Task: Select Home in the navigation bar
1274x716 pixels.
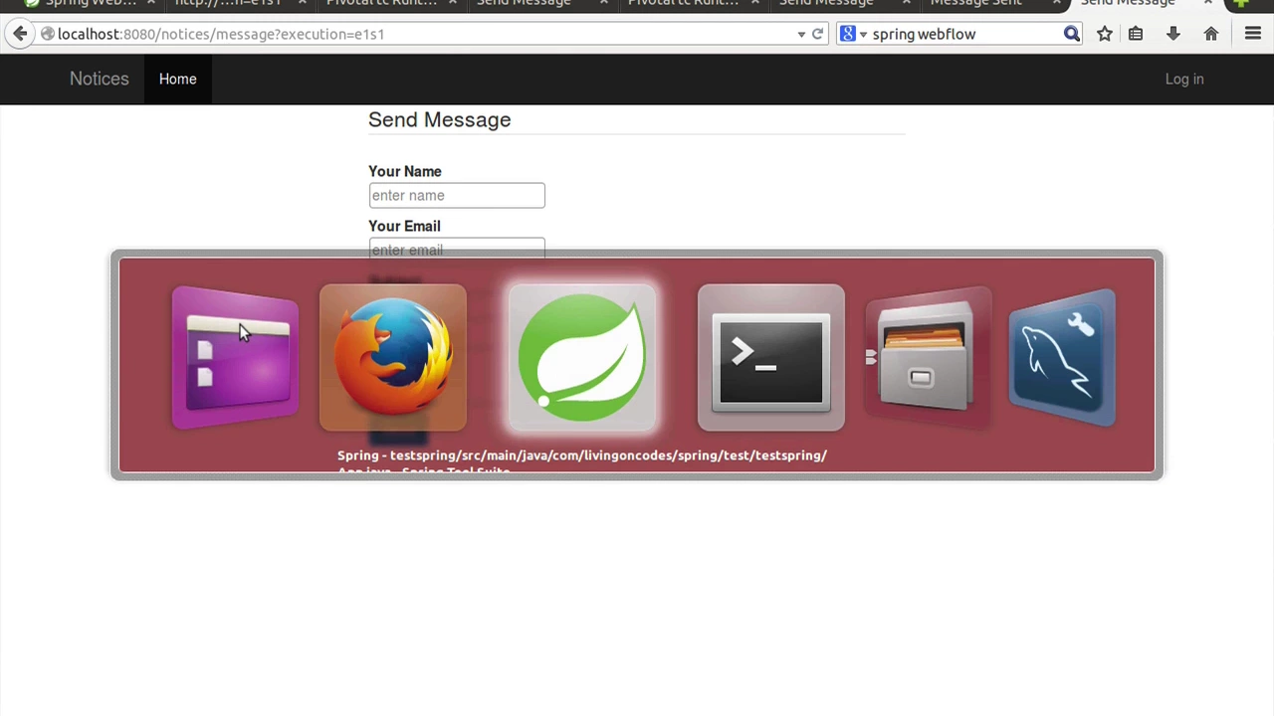Action: [178, 79]
